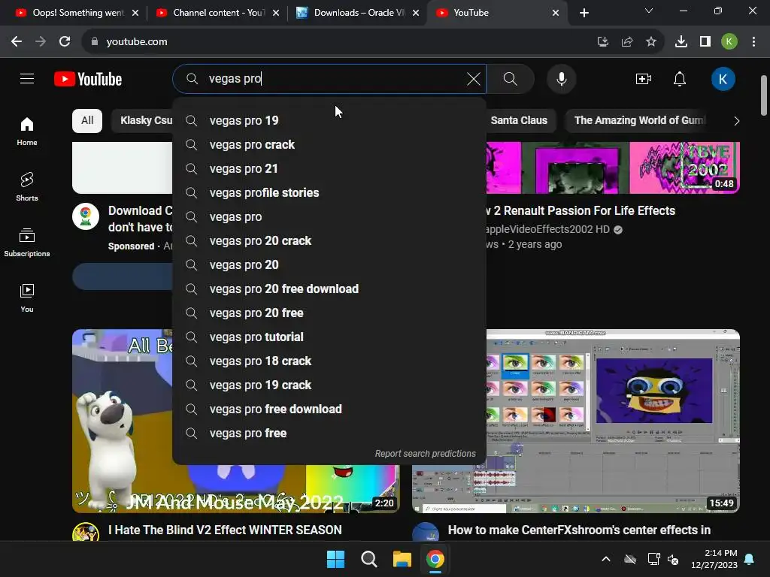770x577 pixels.
Task: Open Windows notification bell in tray
Action: pyautogui.click(x=750, y=559)
